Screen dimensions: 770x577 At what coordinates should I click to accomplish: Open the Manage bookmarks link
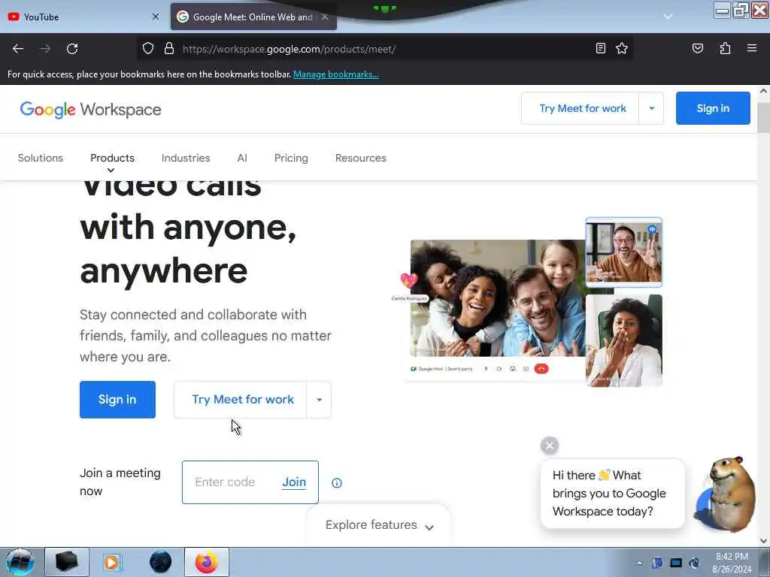(336, 74)
